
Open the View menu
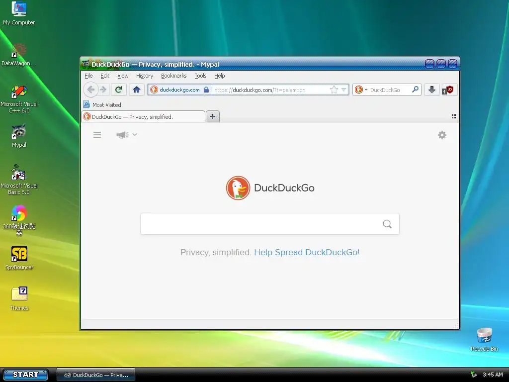[x=123, y=76]
